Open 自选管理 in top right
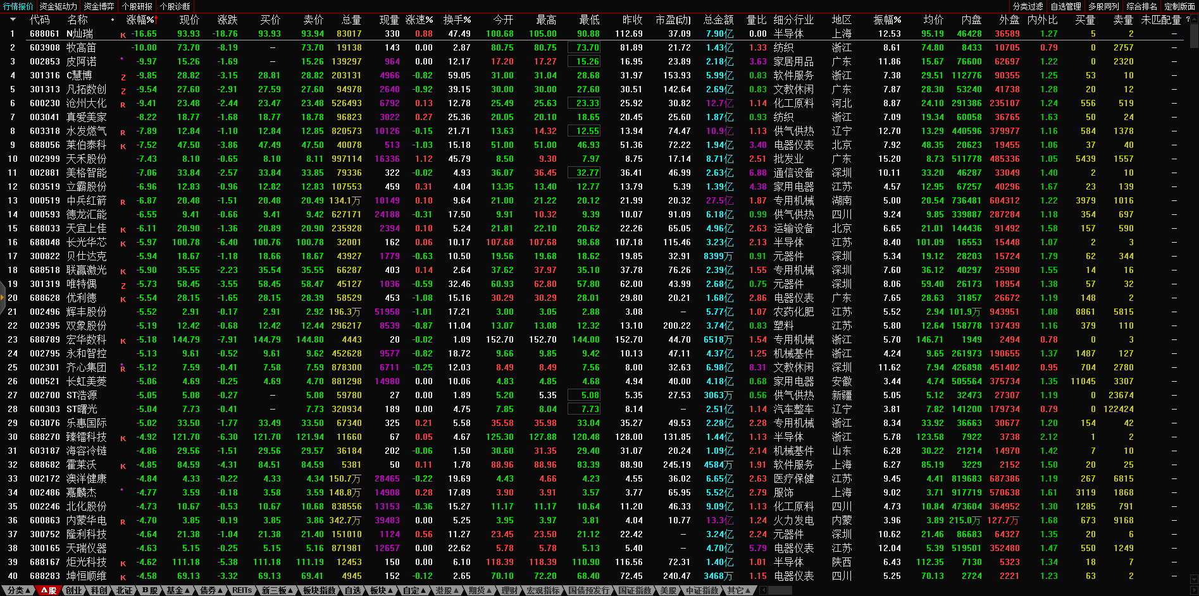 (x=1066, y=6)
